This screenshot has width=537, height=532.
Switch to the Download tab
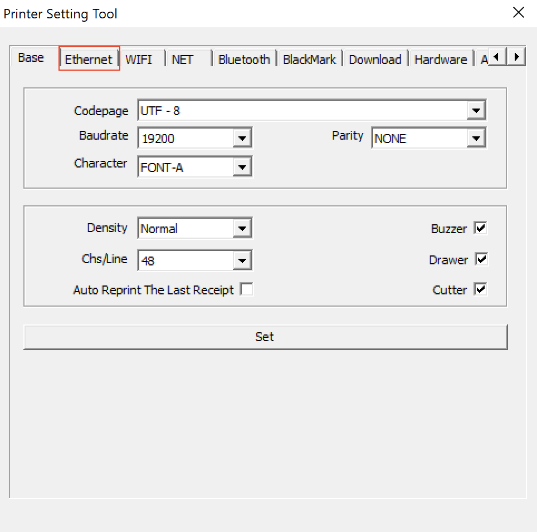coord(375,60)
